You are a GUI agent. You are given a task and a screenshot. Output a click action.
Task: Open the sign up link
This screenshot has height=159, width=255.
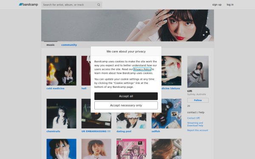(x=217, y=5)
